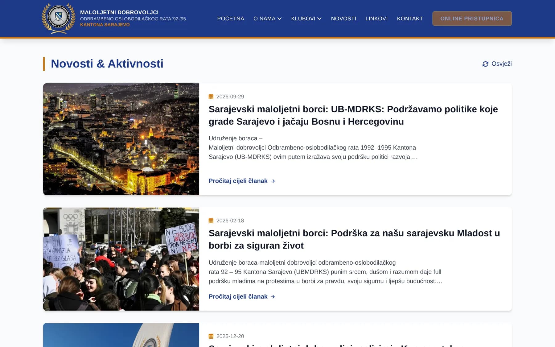
Task: Open the article title about UB-MDRKS Podržavamo politike
Action: [353, 115]
